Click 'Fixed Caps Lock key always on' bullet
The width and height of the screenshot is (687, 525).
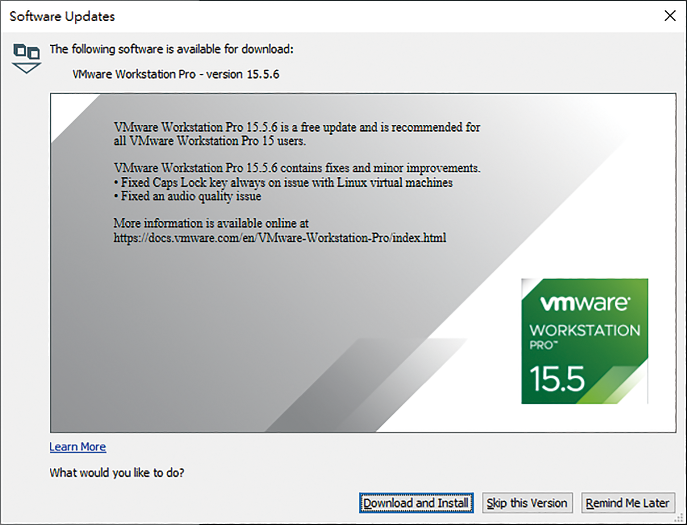pyautogui.click(x=283, y=183)
